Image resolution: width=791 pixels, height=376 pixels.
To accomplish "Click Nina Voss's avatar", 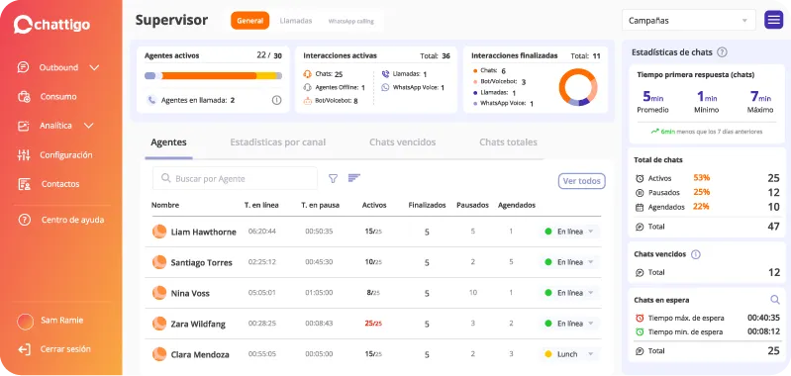I will (159, 293).
